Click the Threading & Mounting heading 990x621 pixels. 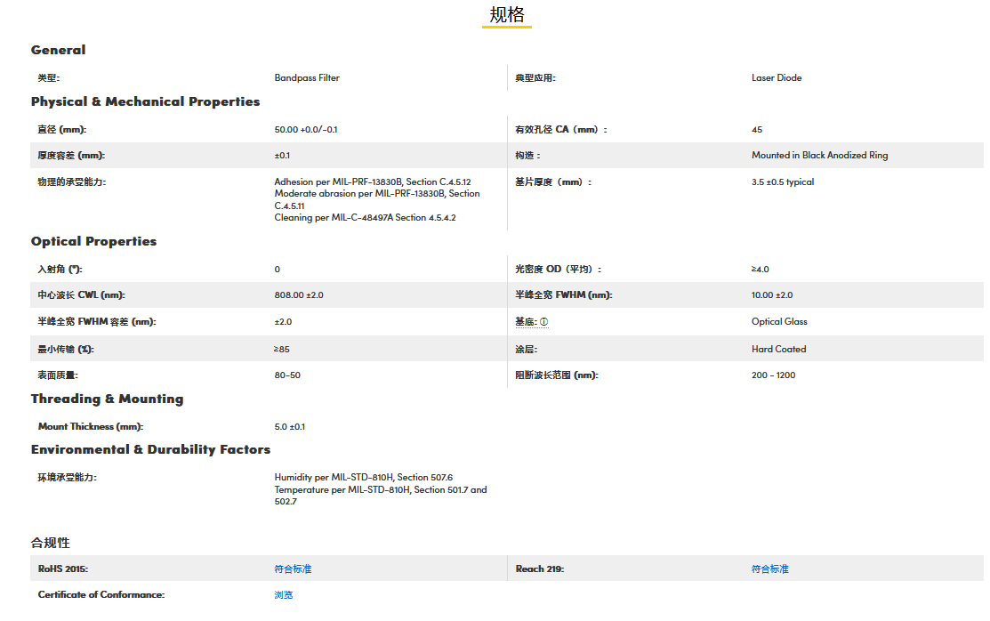(108, 399)
